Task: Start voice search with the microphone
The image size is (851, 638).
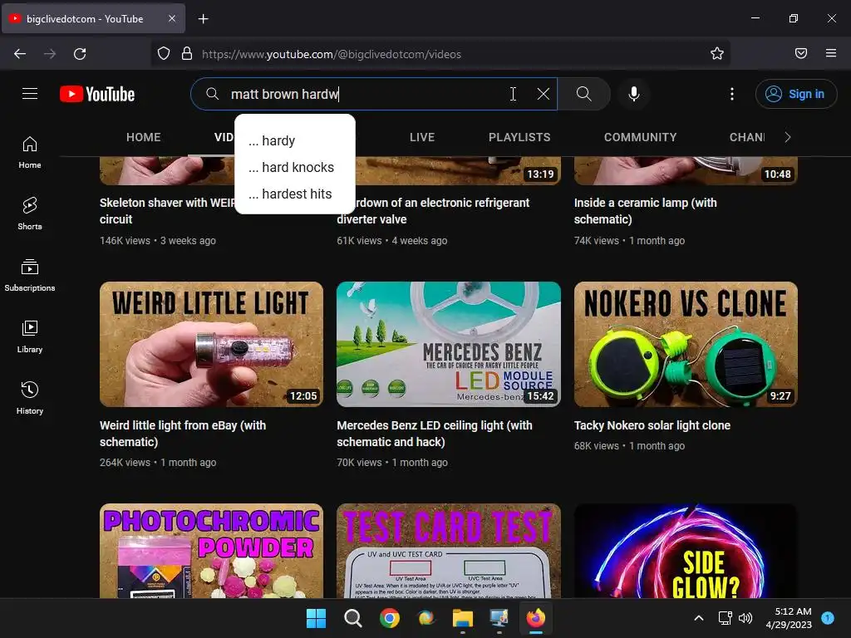Action: click(x=633, y=94)
